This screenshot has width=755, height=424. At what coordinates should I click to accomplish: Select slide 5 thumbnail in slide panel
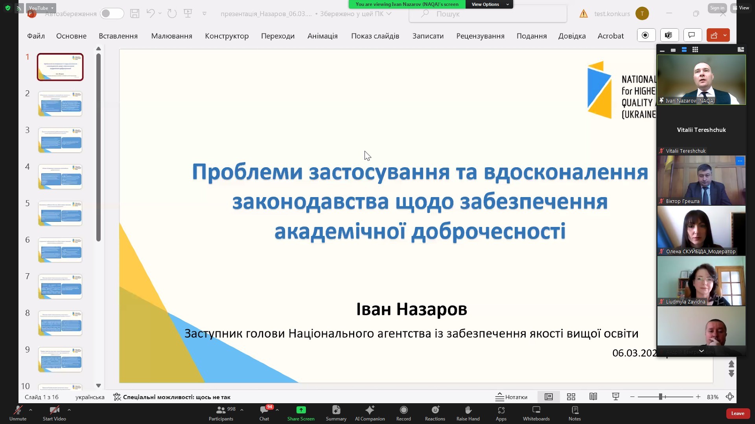[60, 214]
